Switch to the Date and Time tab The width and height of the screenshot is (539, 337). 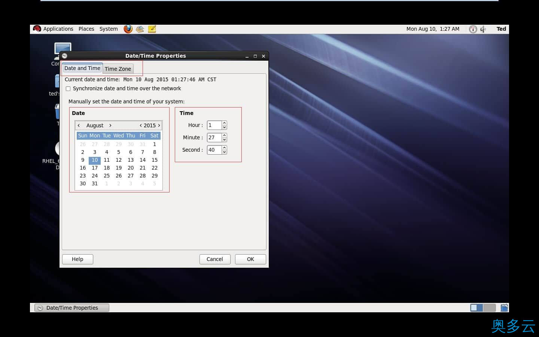click(82, 68)
